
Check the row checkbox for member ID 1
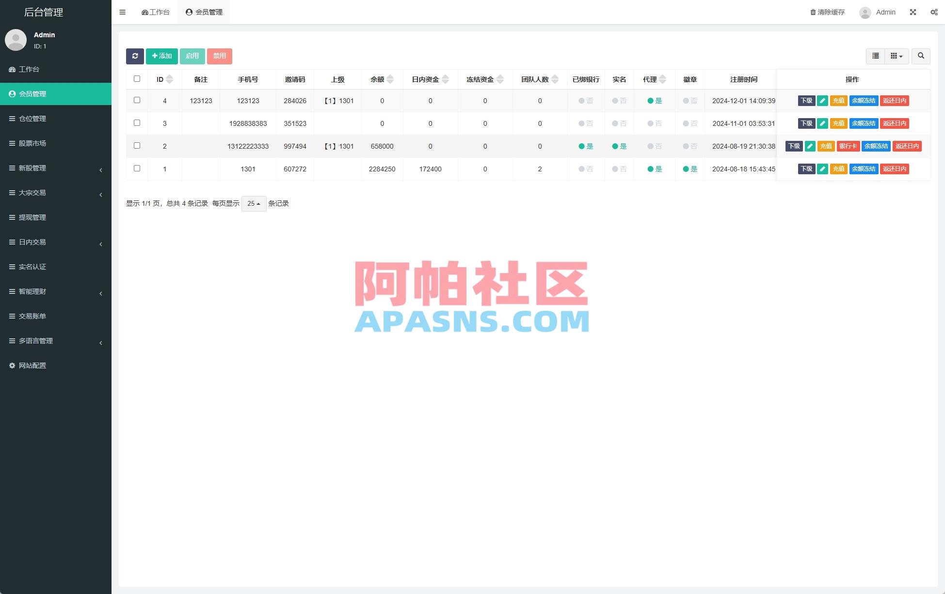137,168
